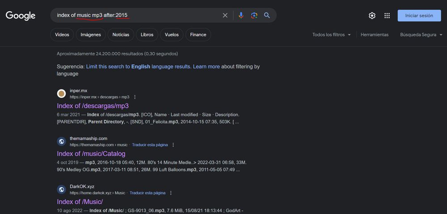Click the inper.mx site favicon
Viewport: 447px width, 214px height.
[x=61, y=93]
